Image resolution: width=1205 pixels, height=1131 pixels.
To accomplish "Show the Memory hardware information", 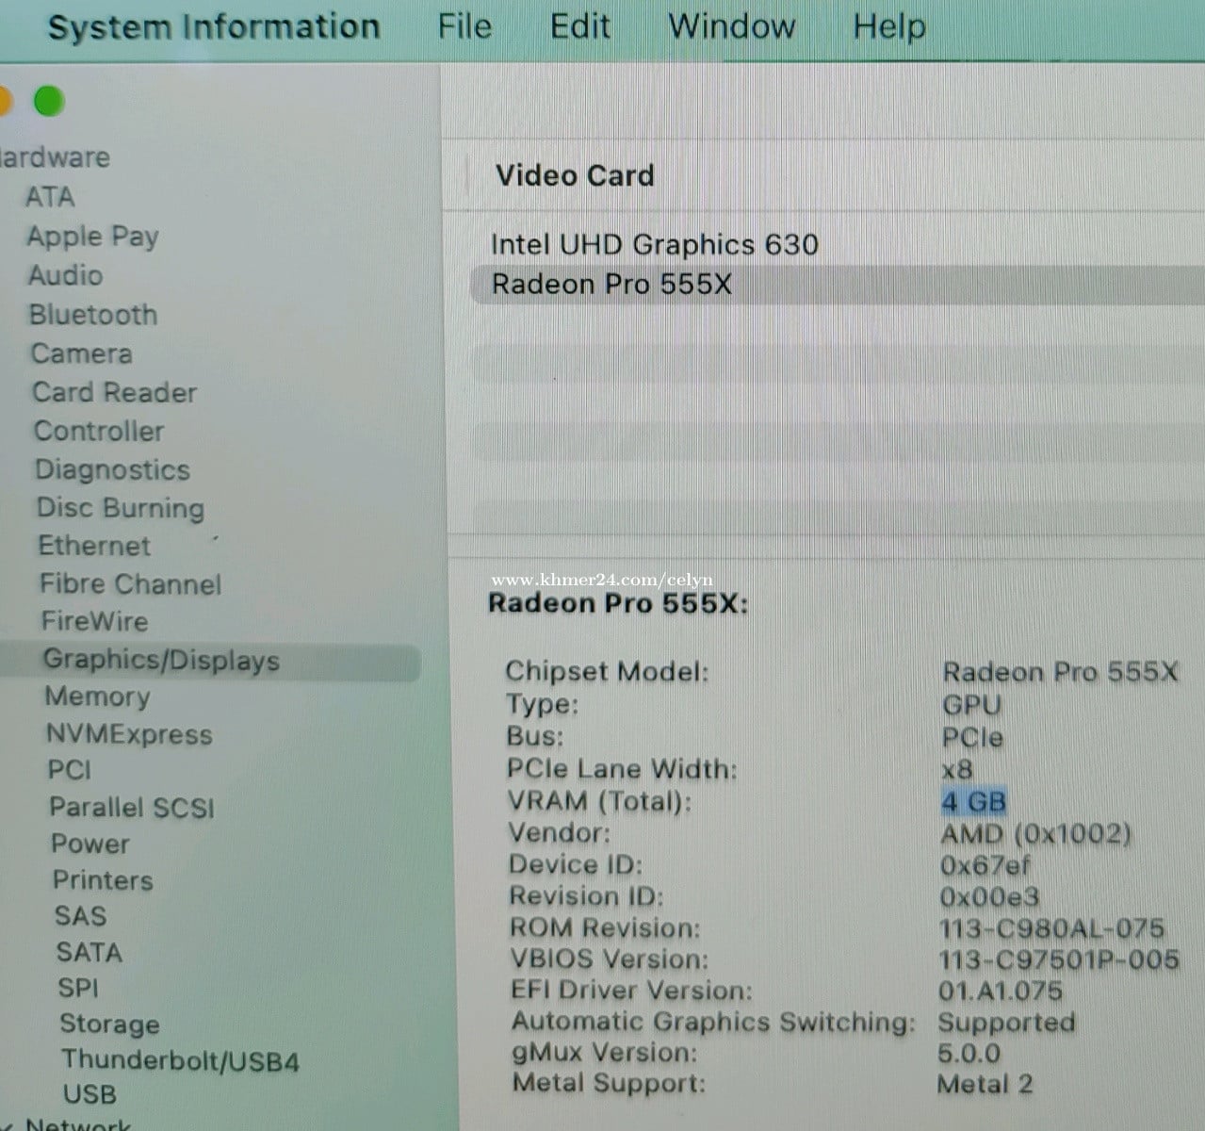I will (x=97, y=697).
